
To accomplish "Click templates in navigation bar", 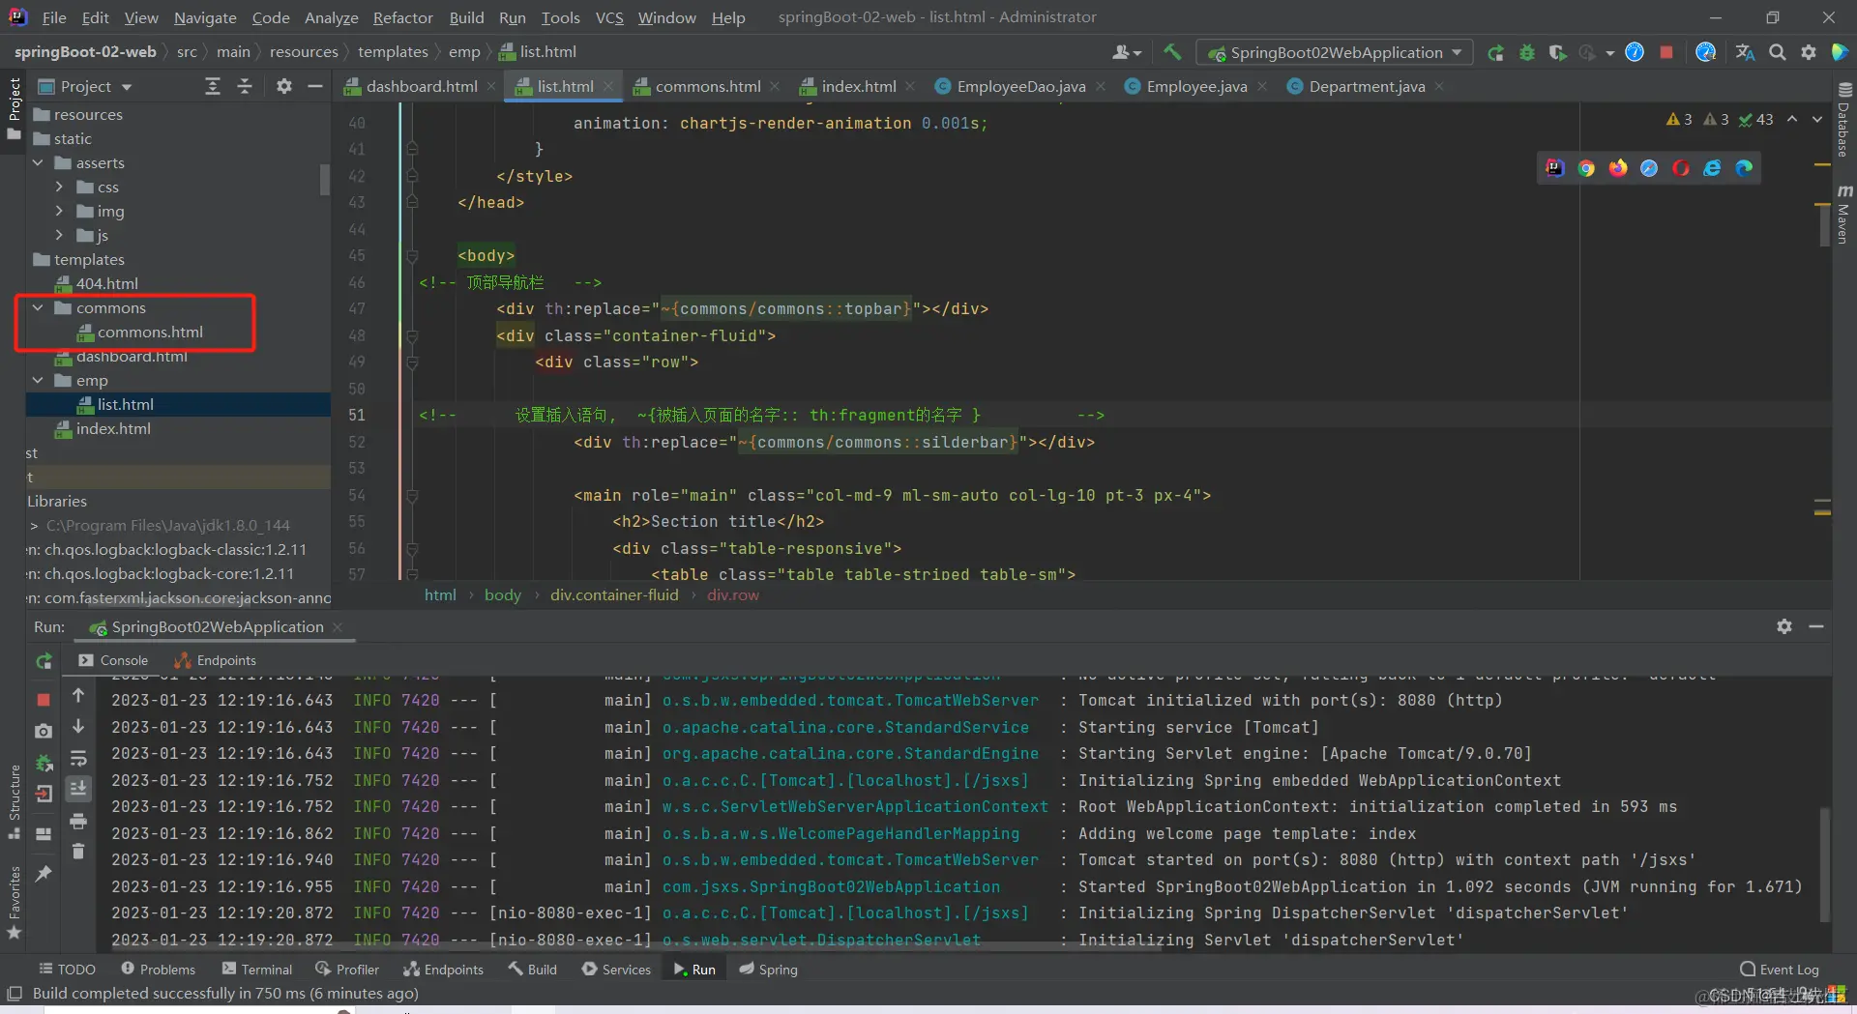I will pyautogui.click(x=393, y=52).
